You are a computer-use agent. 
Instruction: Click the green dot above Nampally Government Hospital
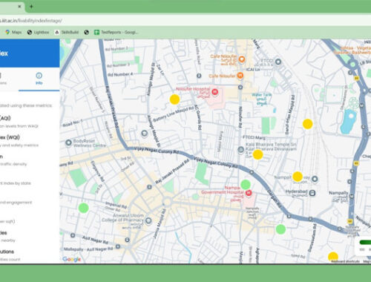[246, 185]
